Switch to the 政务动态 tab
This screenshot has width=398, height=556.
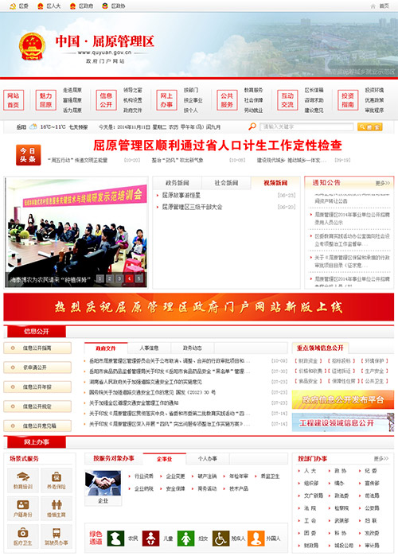tap(193, 348)
